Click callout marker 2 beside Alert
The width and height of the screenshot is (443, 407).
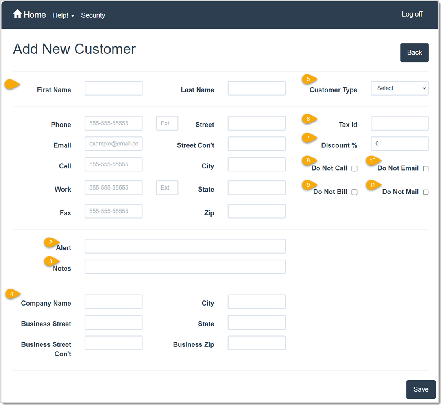click(51, 242)
